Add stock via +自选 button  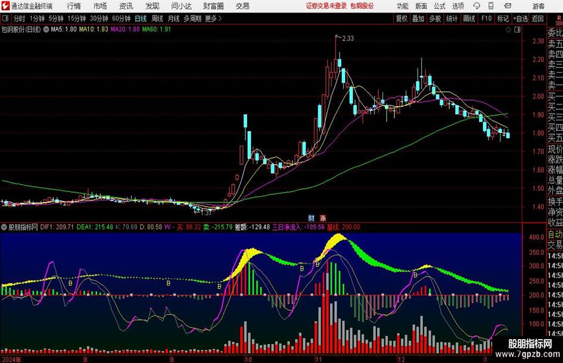(521, 18)
